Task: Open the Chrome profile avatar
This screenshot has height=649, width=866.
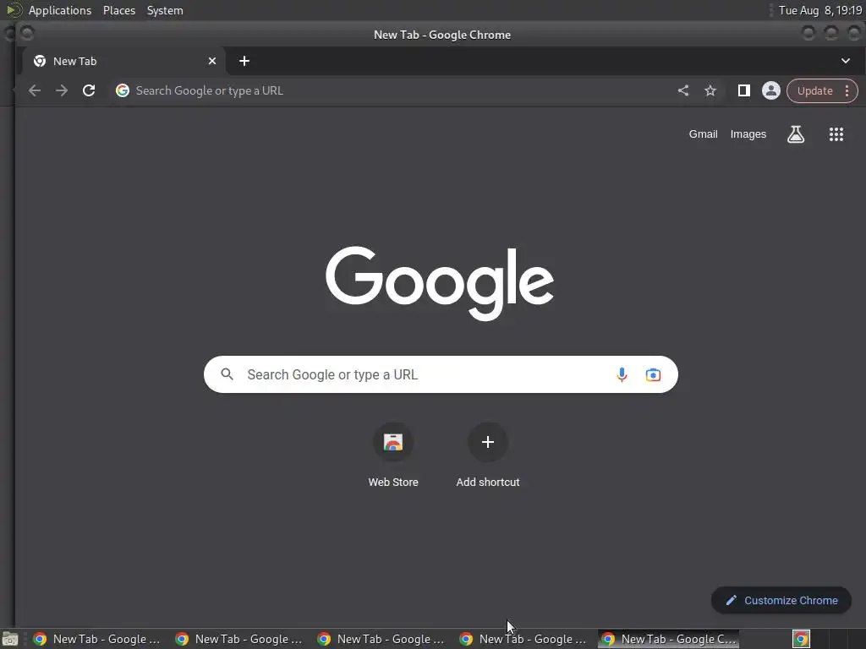Action: click(x=771, y=90)
